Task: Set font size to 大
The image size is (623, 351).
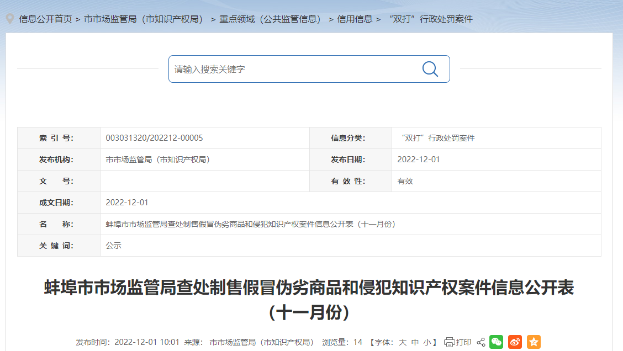Action: tap(403, 342)
